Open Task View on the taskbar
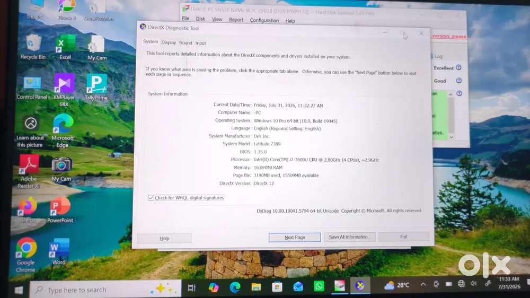 (192, 287)
